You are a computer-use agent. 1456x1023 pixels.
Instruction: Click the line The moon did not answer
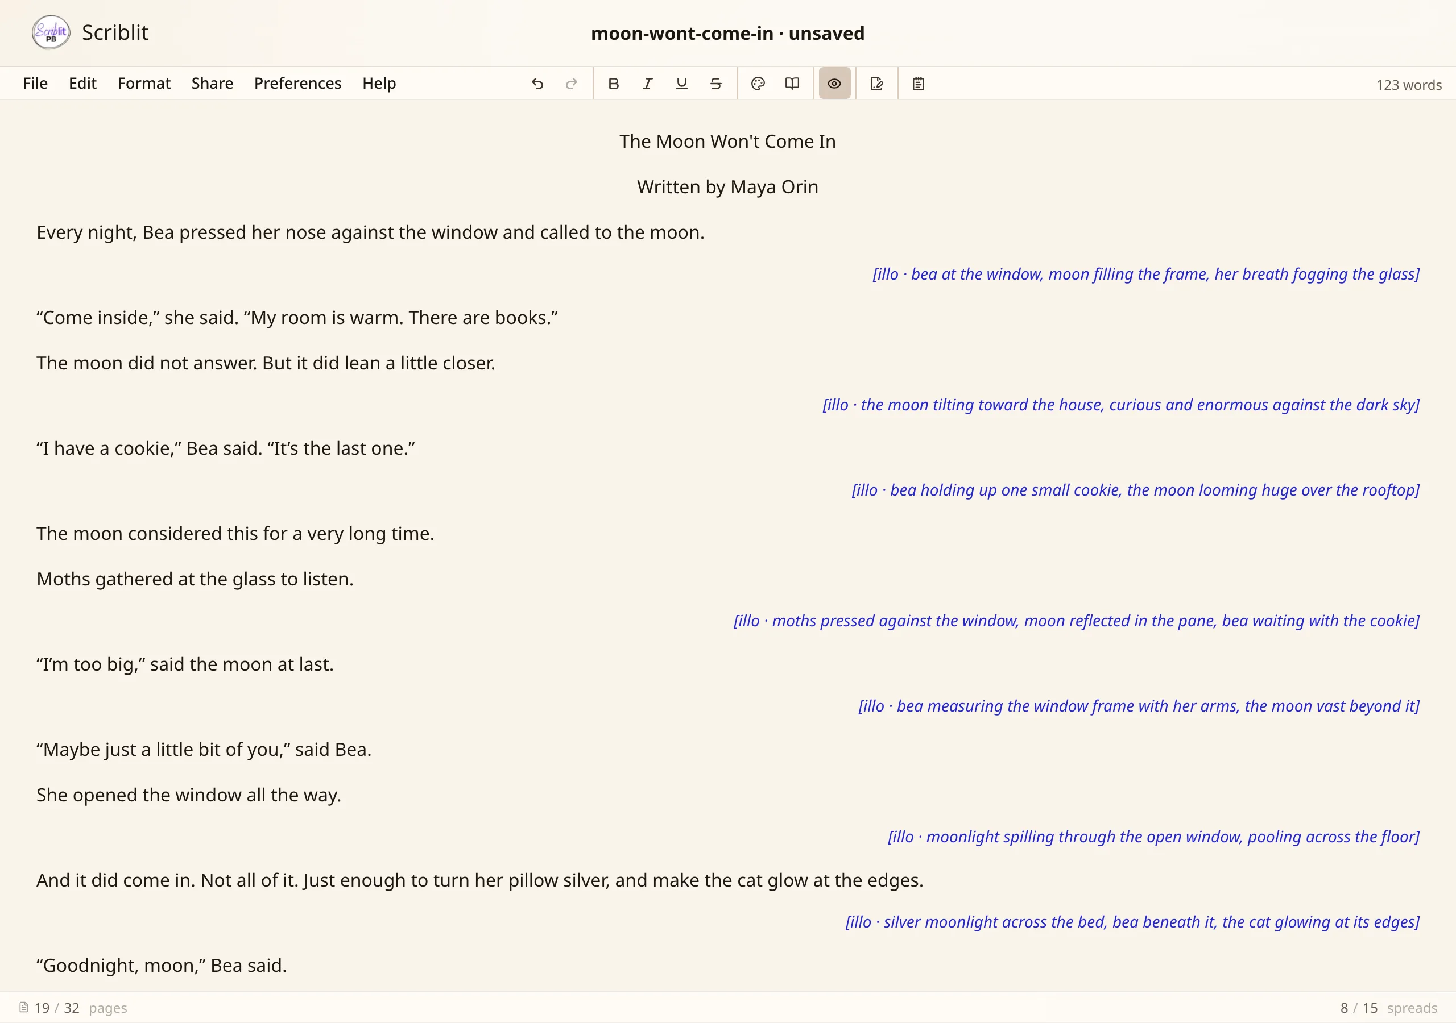[x=266, y=363]
